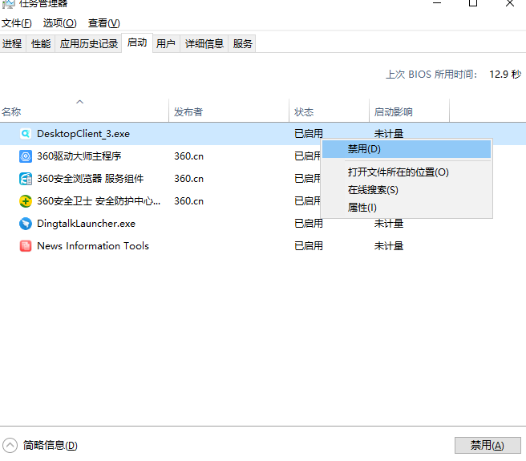This screenshot has width=526, height=461.
Task: Switch to the 性能 tab
Action: pos(41,43)
